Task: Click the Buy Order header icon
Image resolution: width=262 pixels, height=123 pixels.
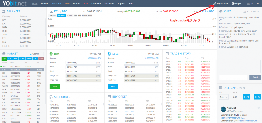Action: pos(109,97)
